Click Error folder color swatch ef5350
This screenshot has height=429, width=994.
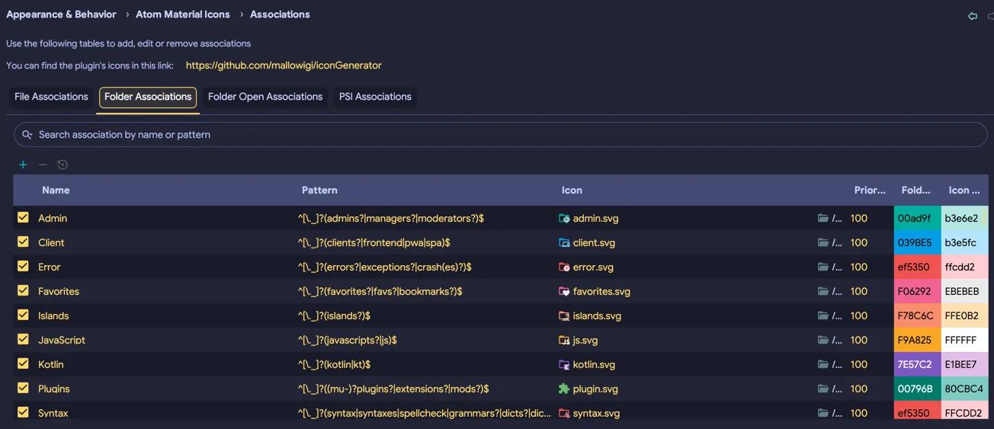(918, 267)
